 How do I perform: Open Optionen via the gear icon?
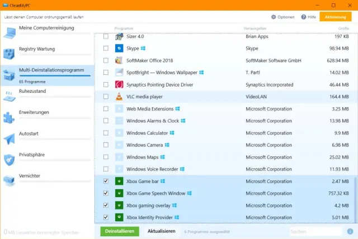(x=274, y=17)
